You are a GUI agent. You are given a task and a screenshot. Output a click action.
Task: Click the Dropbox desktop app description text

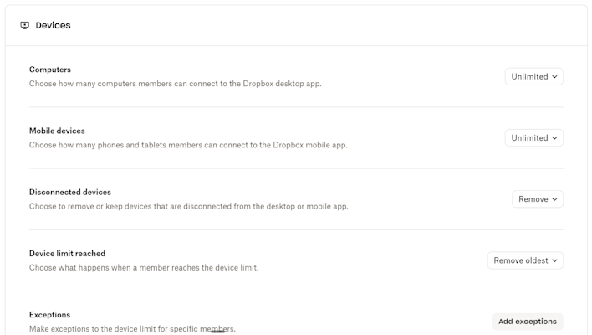(x=176, y=84)
